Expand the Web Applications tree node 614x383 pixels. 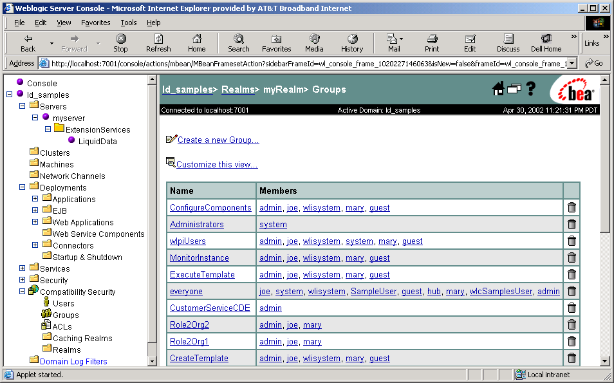(x=35, y=222)
